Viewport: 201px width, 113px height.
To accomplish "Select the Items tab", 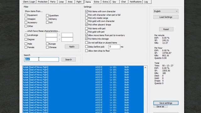I will pos(88,2).
